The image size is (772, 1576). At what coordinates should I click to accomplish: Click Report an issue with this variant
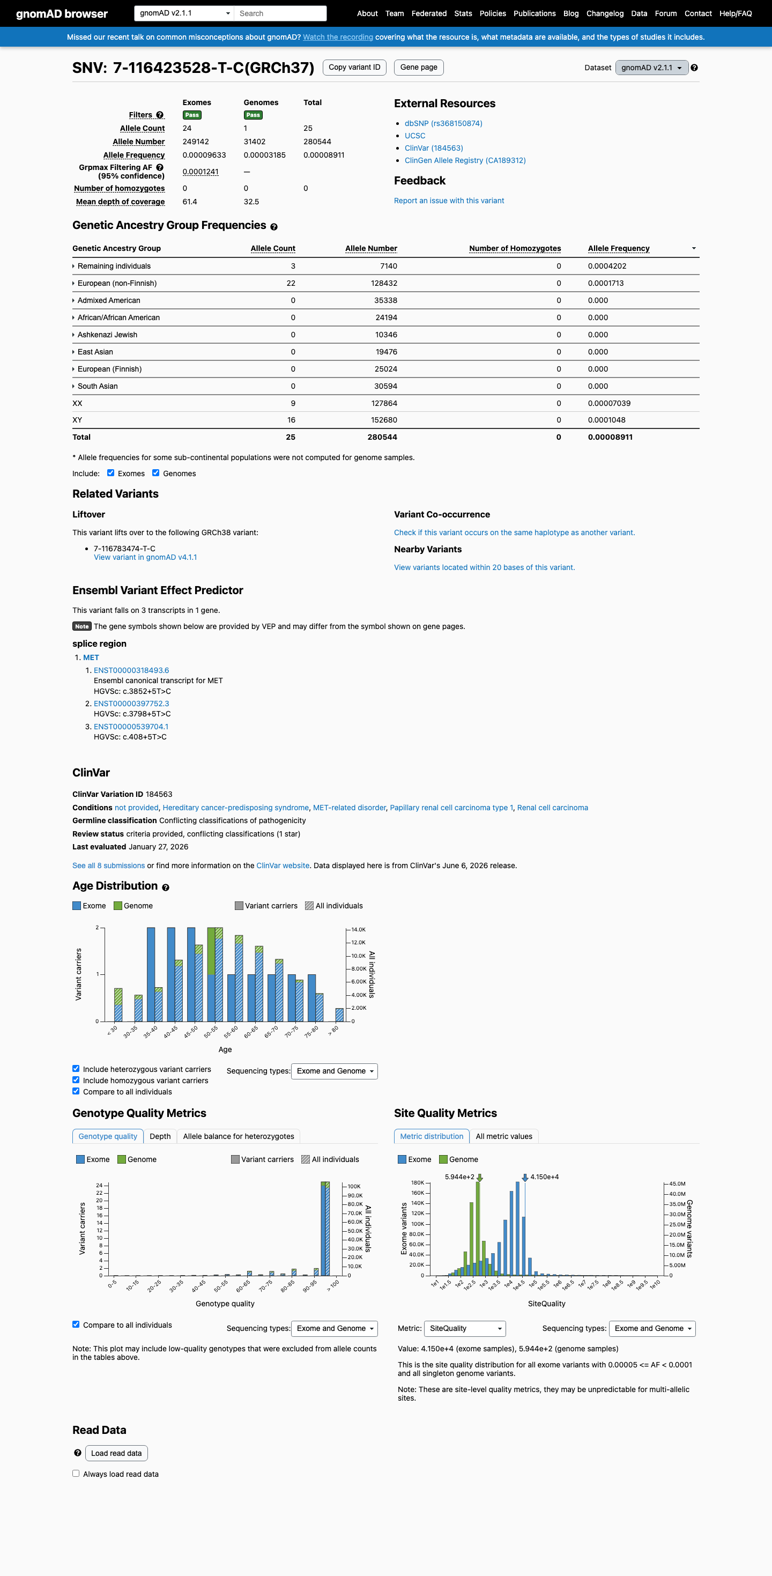point(449,201)
